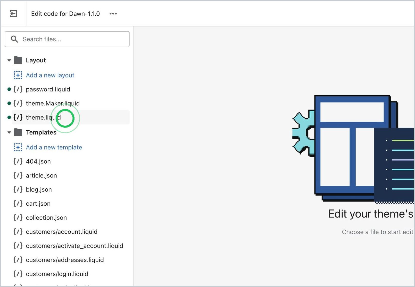Image resolution: width=415 pixels, height=287 pixels.
Task: Collapse the Templates folder arrow
Action: 9,132
